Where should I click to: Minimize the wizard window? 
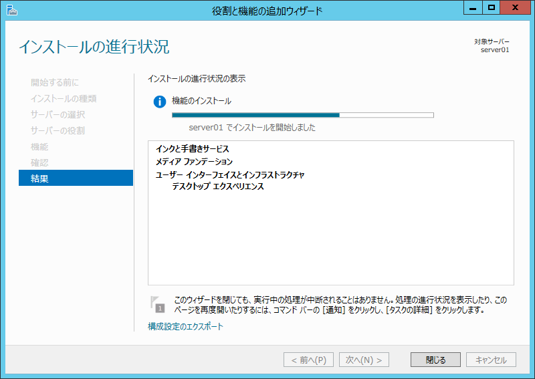point(473,8)
